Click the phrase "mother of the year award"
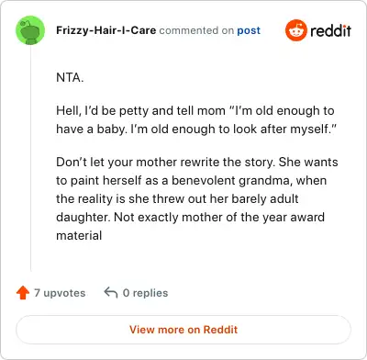The height and width of the screenshot is (360, 367). pyautogui.click(x=253, y=217)
